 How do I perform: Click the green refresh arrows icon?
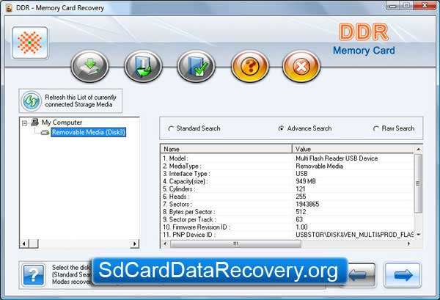tap(31, 100)
